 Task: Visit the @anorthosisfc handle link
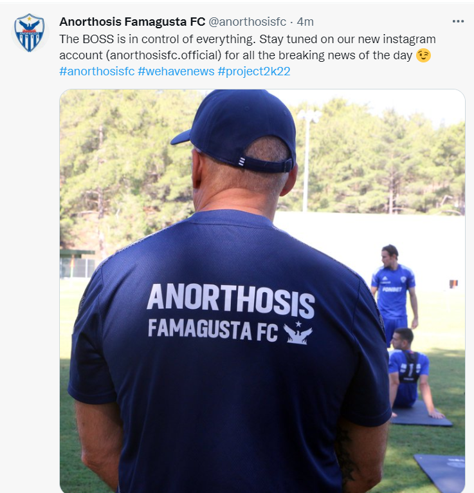[x=247, y=22]
